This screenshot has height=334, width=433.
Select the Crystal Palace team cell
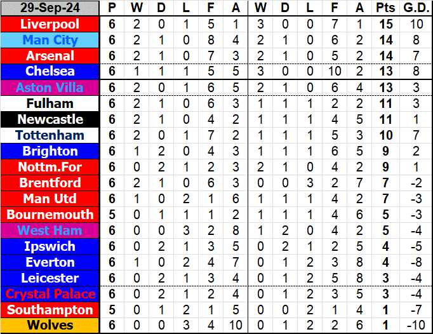coord(50,294)
